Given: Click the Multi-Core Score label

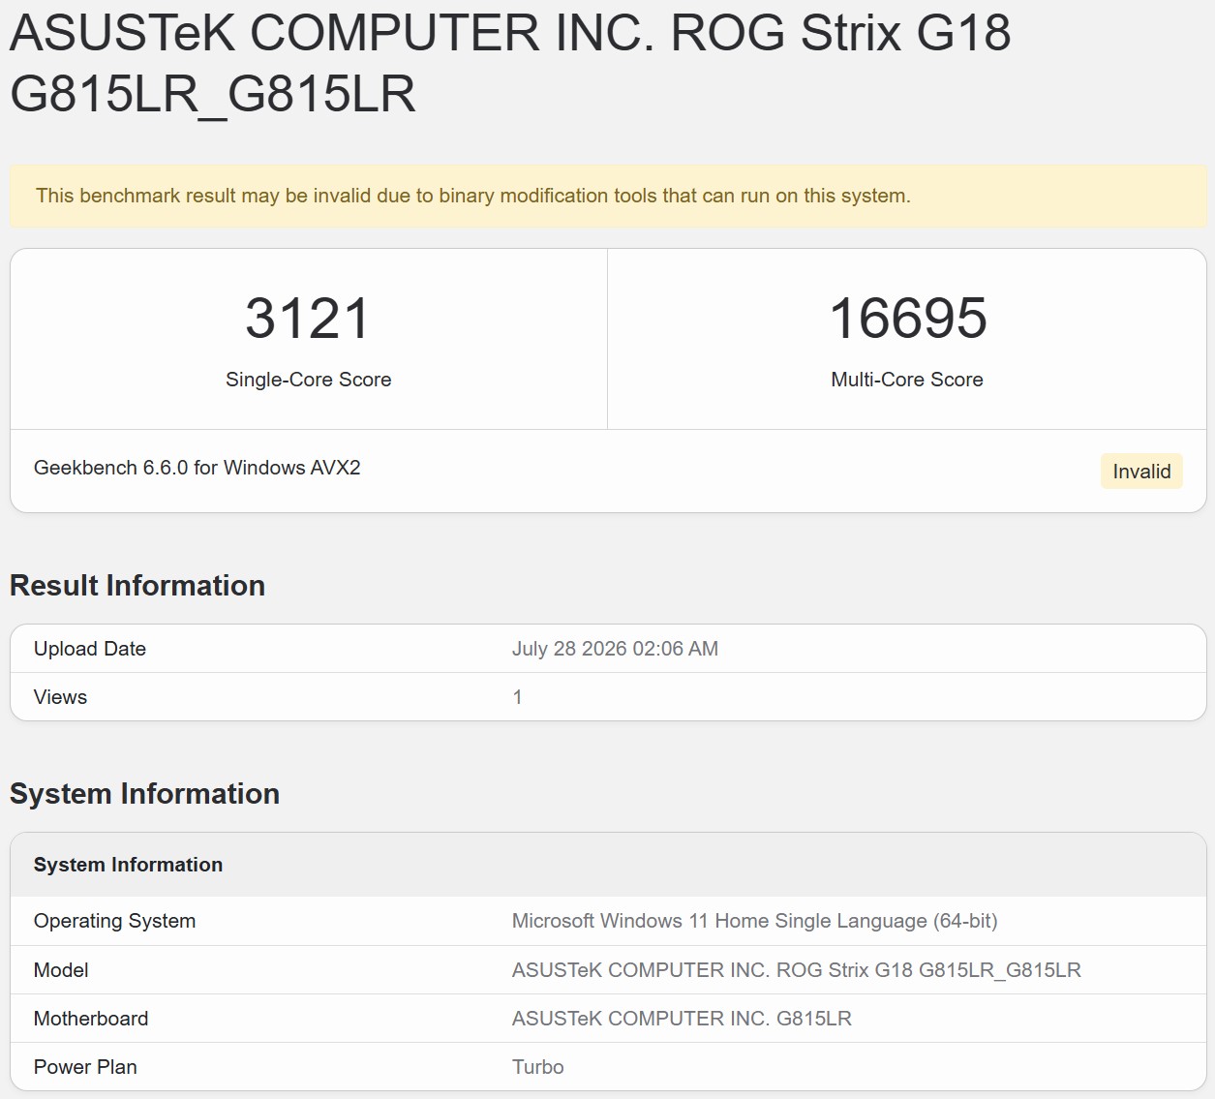Looking at the screenshot, I should (907, 380).
